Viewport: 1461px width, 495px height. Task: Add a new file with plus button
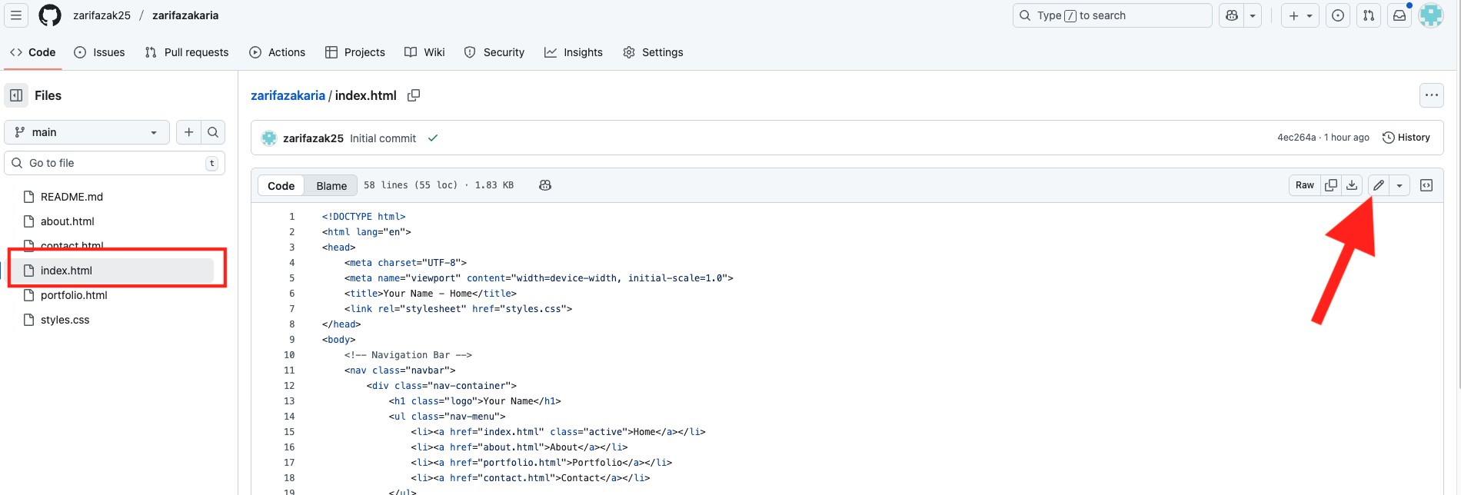(188, 132)
